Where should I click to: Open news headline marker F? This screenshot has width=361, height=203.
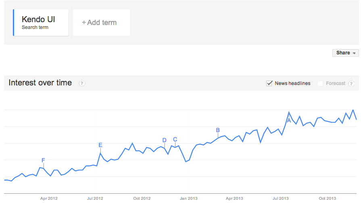click(x=43, y=160)
